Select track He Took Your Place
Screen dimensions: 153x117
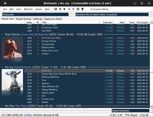point(87,38)
